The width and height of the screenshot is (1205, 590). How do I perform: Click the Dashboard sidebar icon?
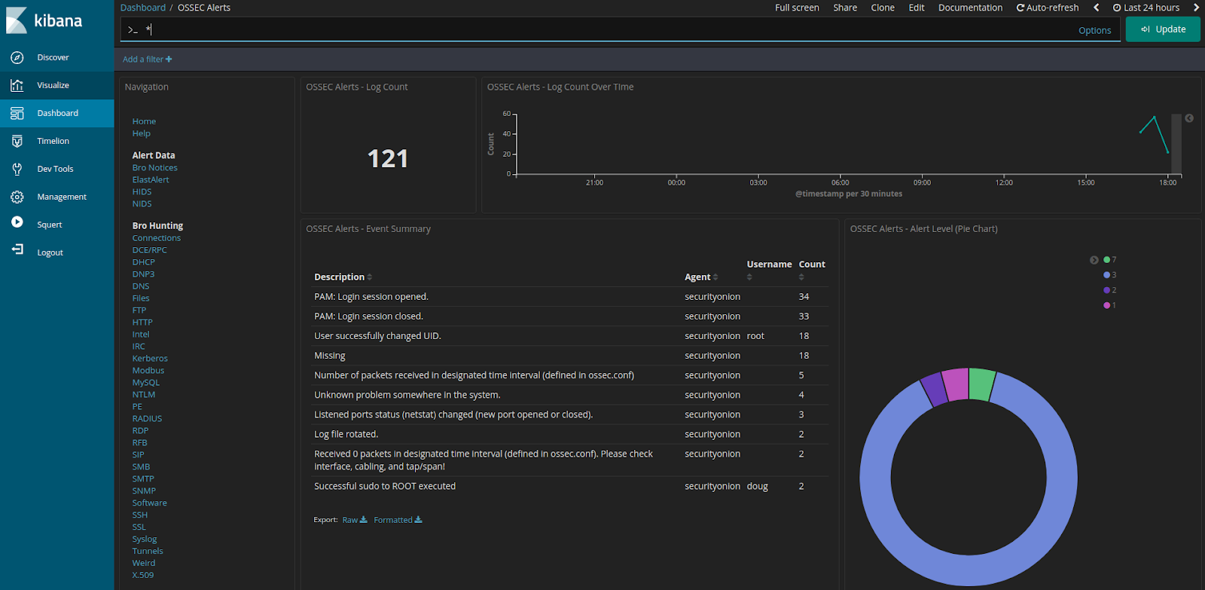pyautogui.click(x=17, y=113)
